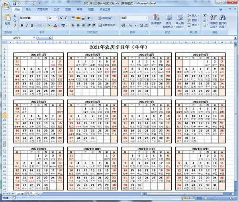Switch to the 公式 (Formulas) tab
This screenshot has height=202, width=239.
(x=57, y=10)
